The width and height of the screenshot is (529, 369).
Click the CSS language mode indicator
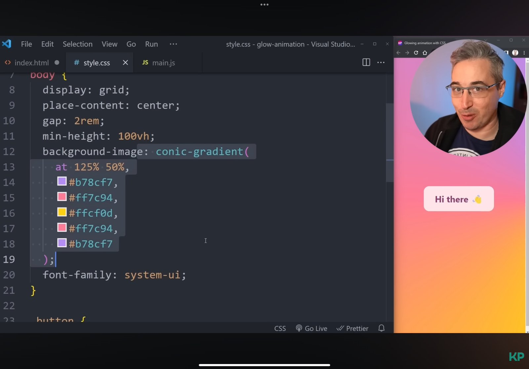point(280,328)
